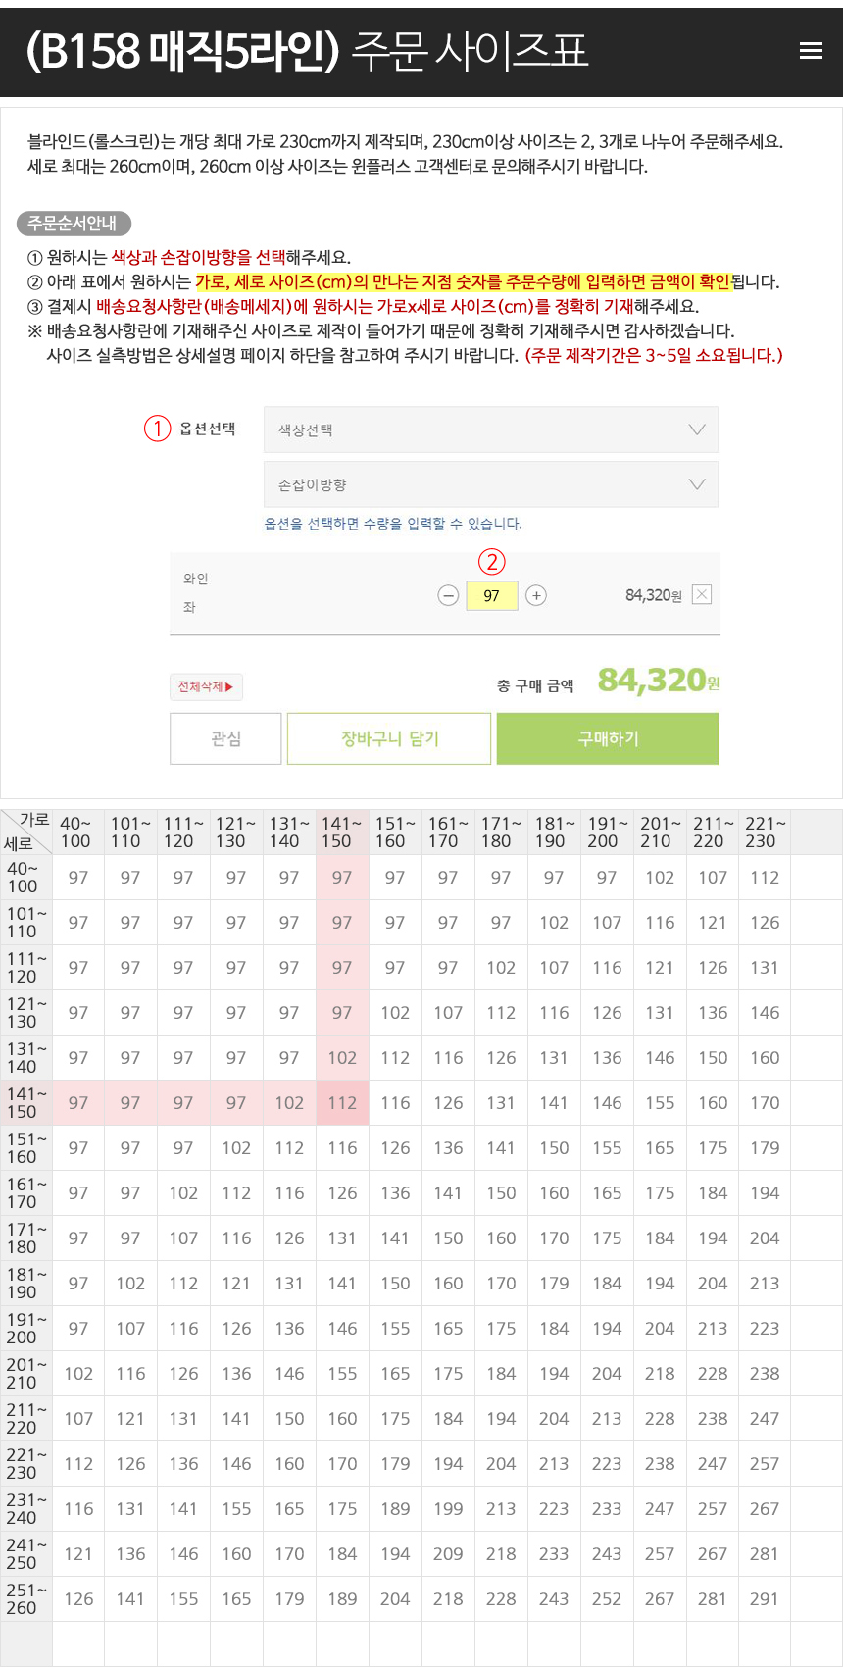The height and width of the screenshot is (1667, 843).
Task: Open the 색상선택 color dropdown
Action: point(491,429)
